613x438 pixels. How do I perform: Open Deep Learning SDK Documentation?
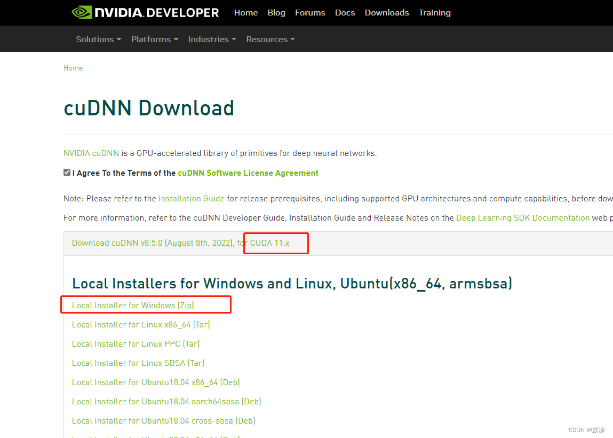(522, 217)
